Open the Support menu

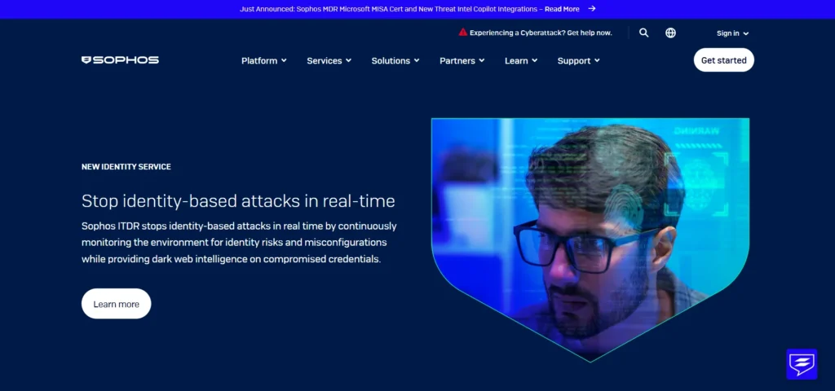tap(579, 60)
